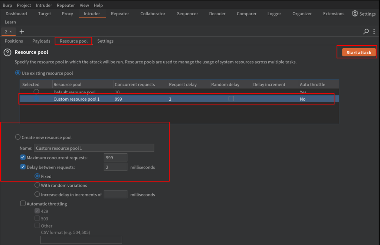This screenshot has height=245, width=380.
Task: Click the Settings gear icon
Action: point(355,14)
